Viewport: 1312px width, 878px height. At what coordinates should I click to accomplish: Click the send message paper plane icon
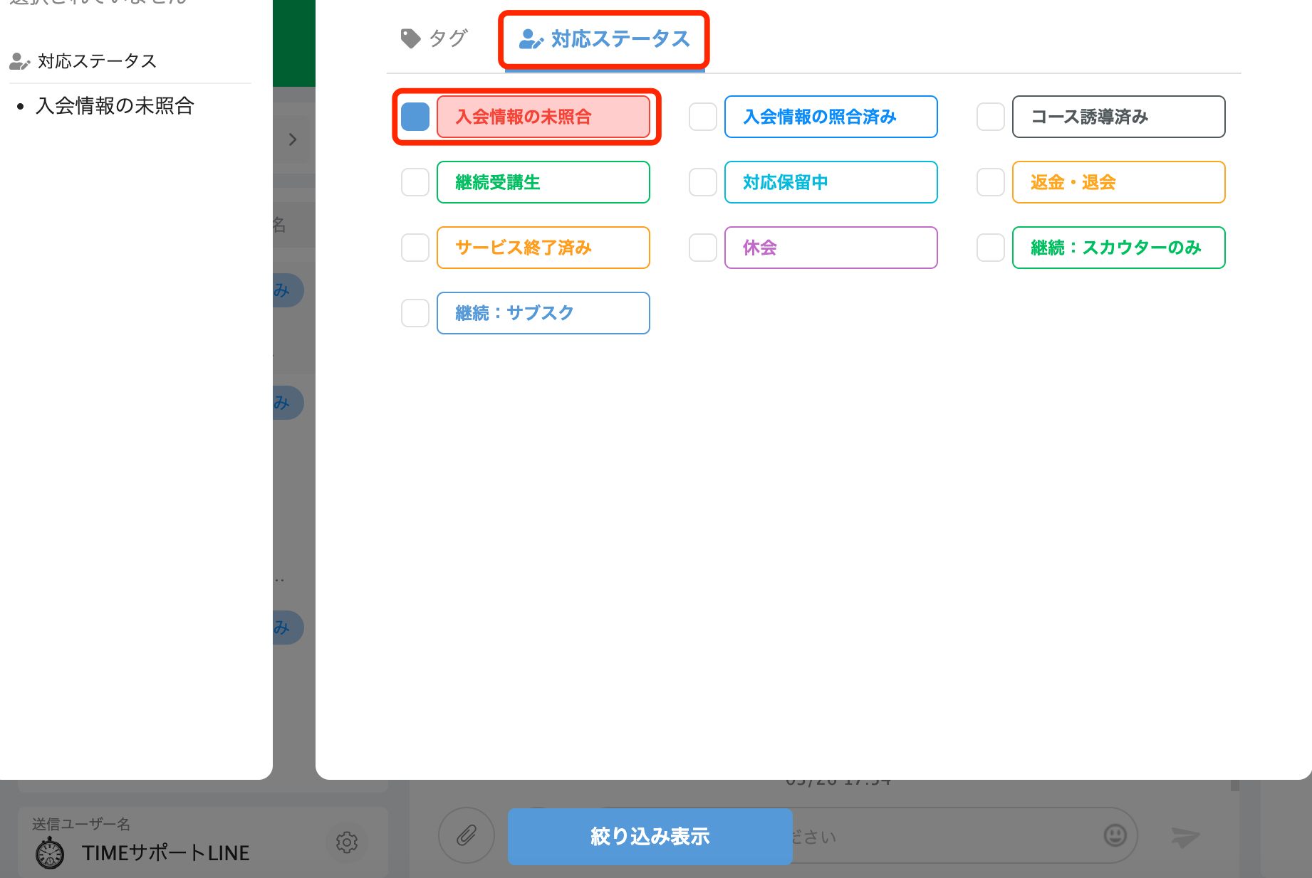click(x=1187, y=837)
